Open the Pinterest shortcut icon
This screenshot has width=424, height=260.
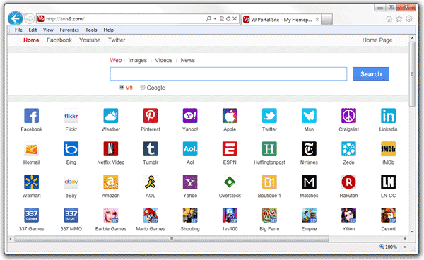(x=151, y=116)
